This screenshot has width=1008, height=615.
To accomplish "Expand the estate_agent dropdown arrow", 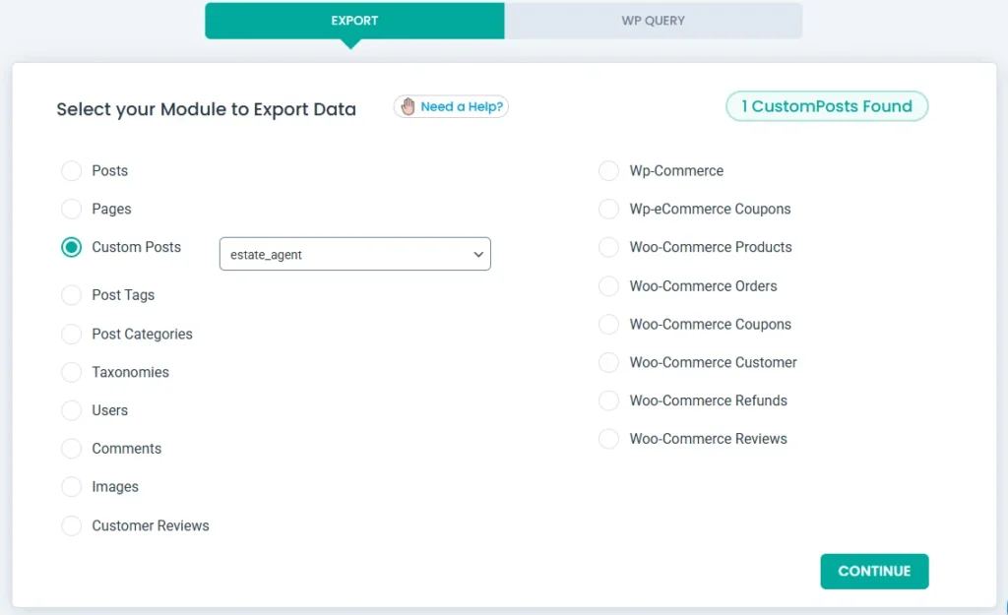I will (x=478, y=254).
